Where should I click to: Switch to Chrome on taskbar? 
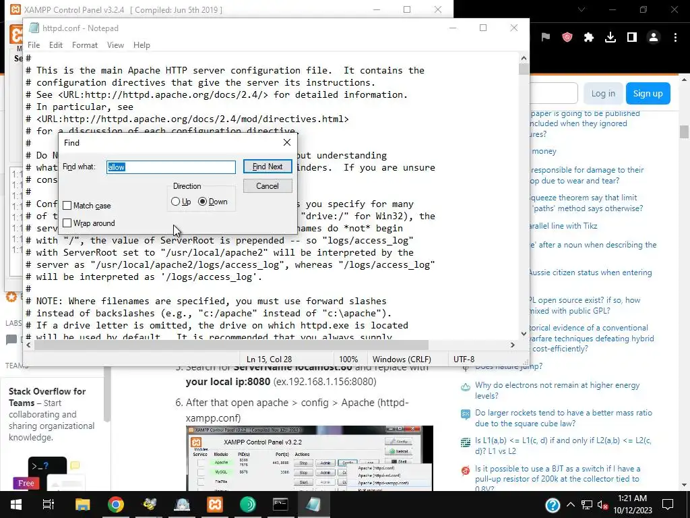pyautogui.click(x=116, y=505)
